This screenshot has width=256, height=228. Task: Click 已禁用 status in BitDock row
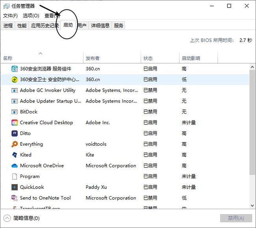click(150, 112)
